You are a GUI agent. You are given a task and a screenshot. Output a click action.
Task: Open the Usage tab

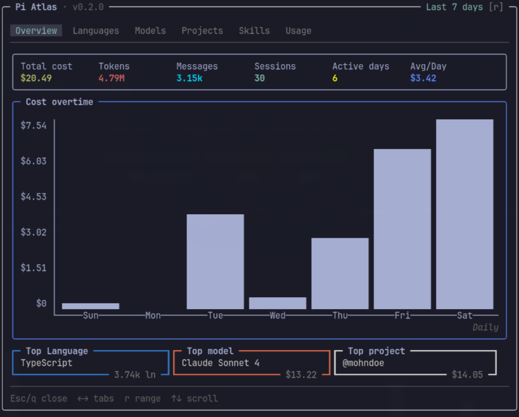(x=298, y=31)
